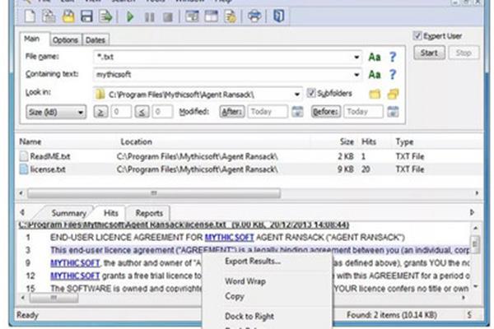Open help question mark for Containing text

point(392,75)
